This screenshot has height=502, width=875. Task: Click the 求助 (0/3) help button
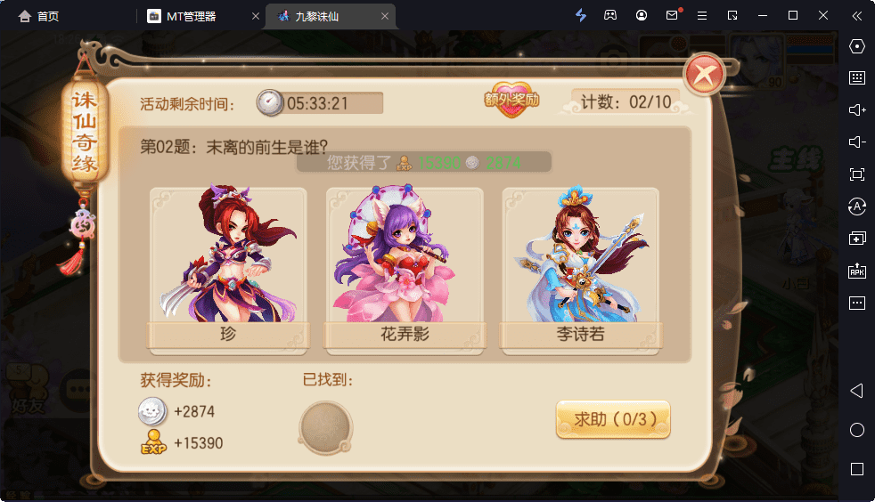click(x=613, y=419)
